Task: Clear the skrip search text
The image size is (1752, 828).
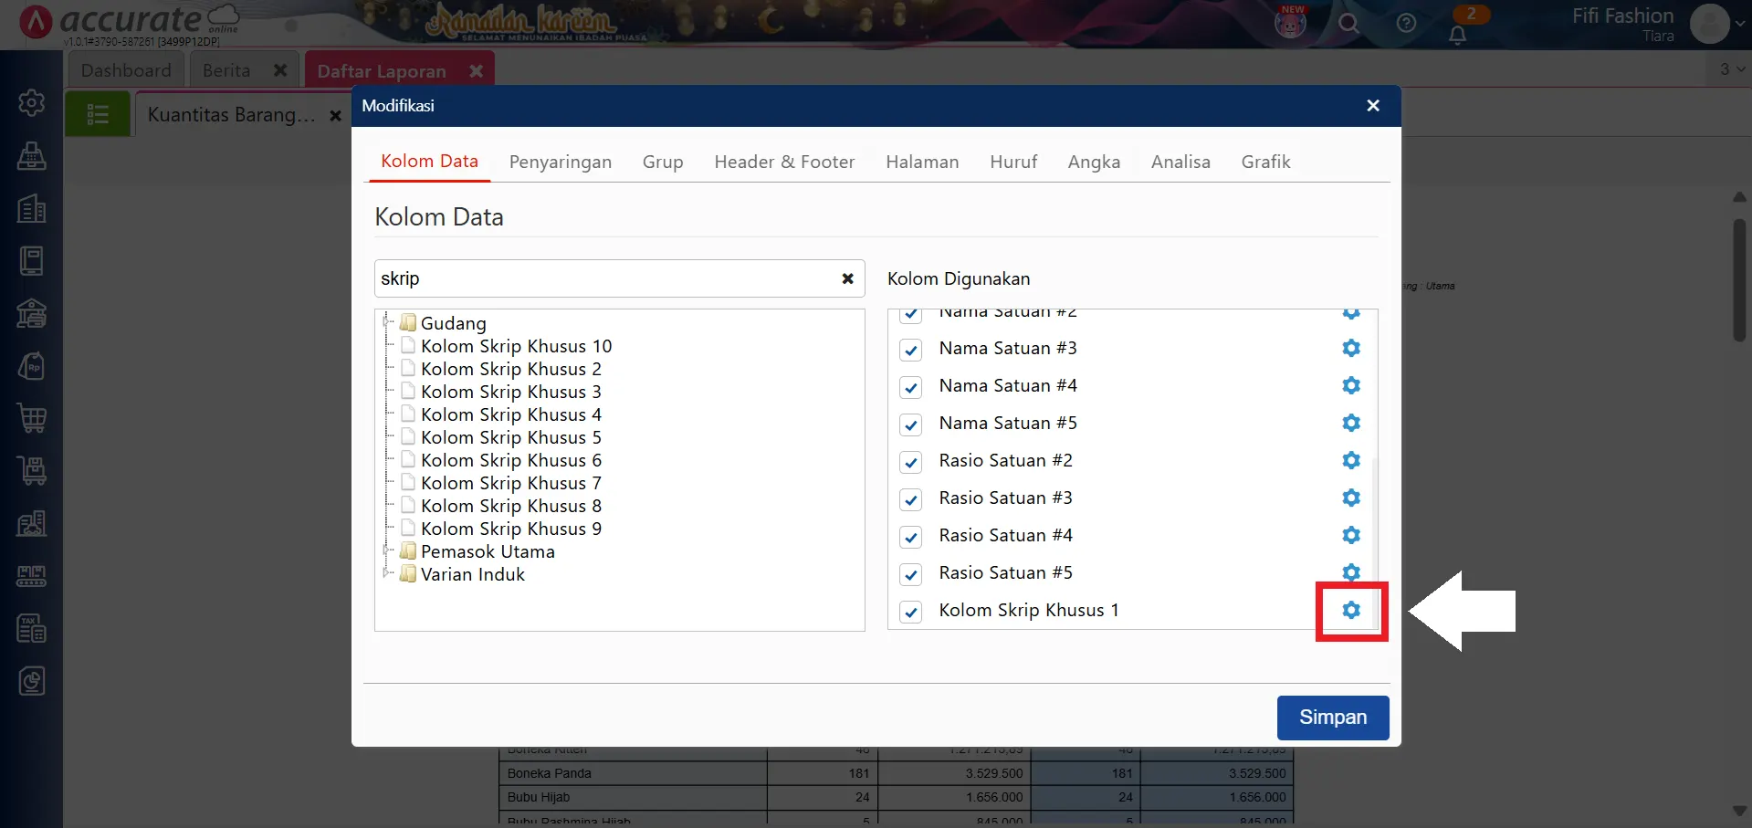Action: click(x=847, y=278)
